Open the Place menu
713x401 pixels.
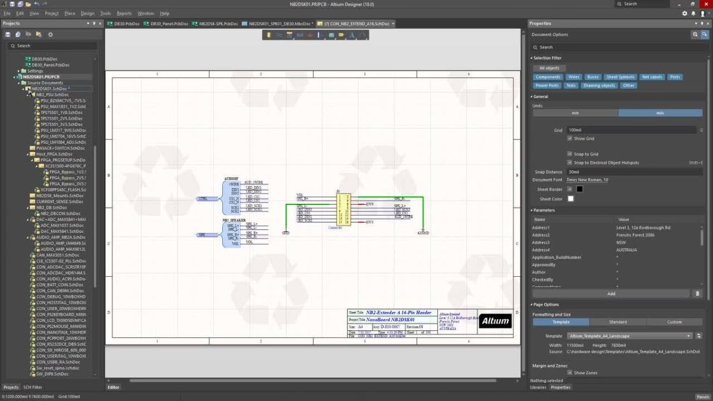[70, 13]
